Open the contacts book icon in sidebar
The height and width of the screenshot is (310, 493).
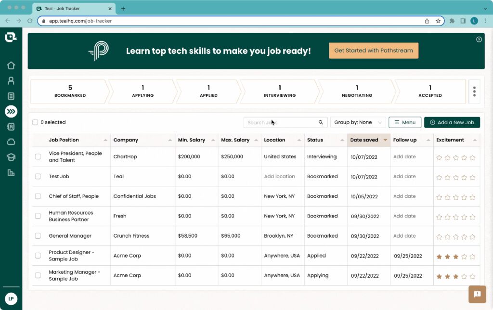pos(11,127)
